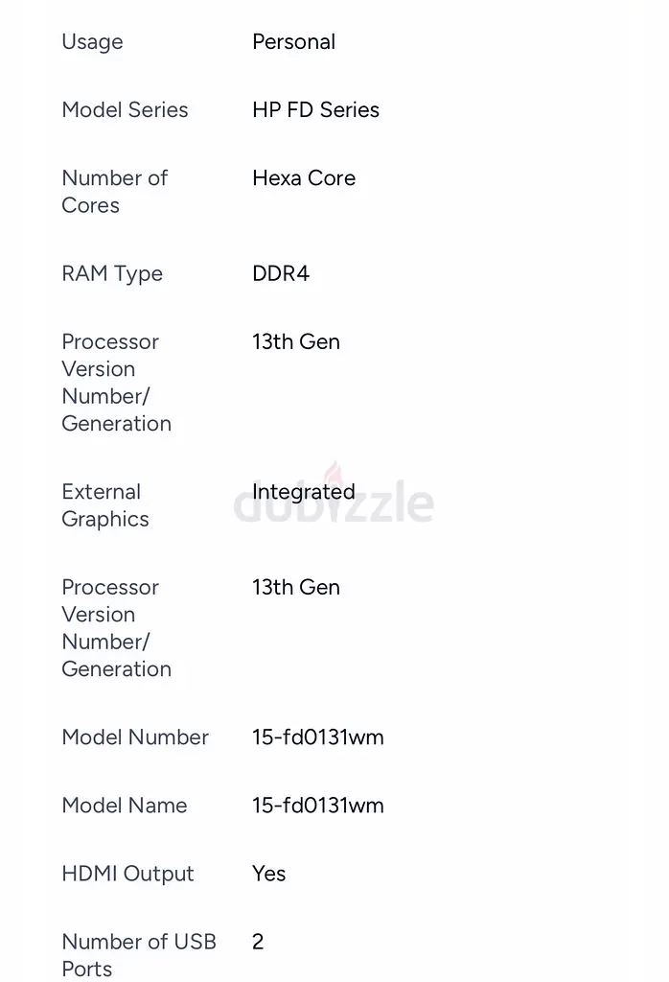Click the second 13th Gen value
Viewport: 669px width, 982px height.
click(296, 588)
